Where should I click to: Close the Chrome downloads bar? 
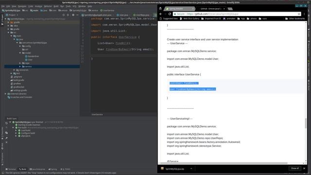click(x=304, y=169)
